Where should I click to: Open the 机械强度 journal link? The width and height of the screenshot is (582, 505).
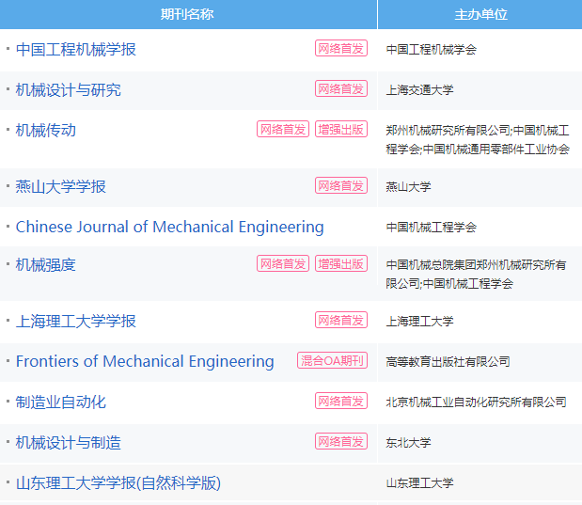point(46,265)
